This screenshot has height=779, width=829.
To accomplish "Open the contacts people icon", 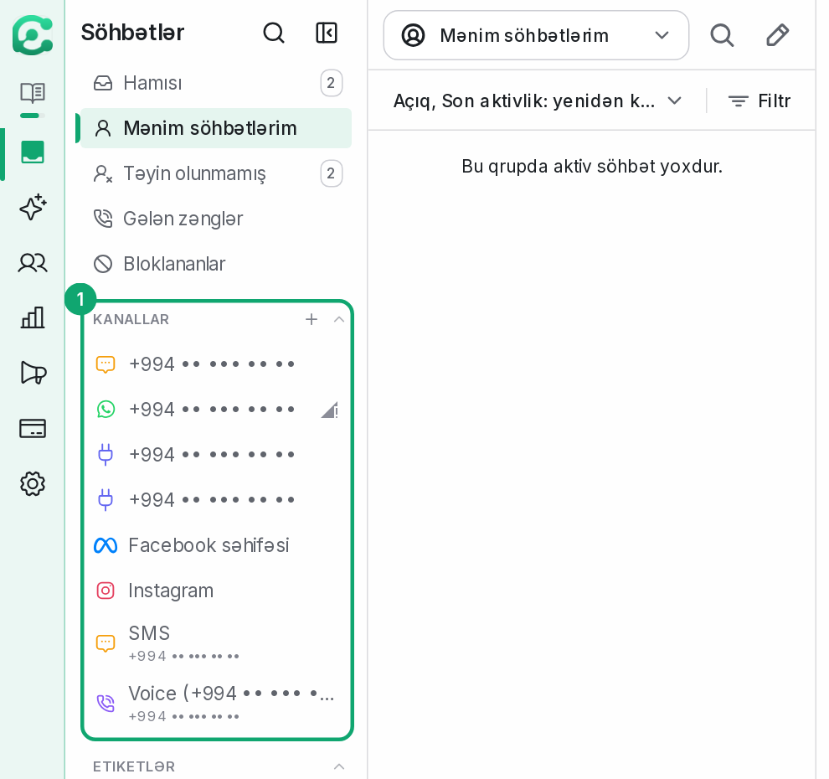I will click(33, 263).
